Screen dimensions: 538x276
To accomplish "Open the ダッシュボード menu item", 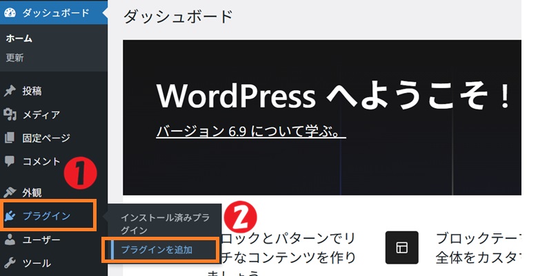I will (54, 12).
